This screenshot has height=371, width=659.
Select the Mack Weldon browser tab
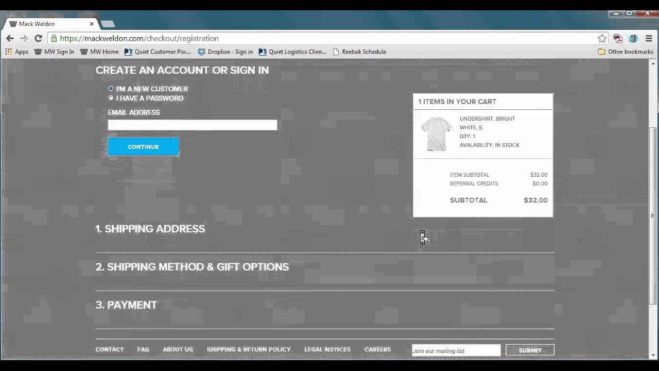coord(50,24)
